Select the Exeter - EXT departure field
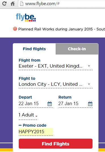Image resolution: width=105 pixels, height=152 pixels. [56, 66]
